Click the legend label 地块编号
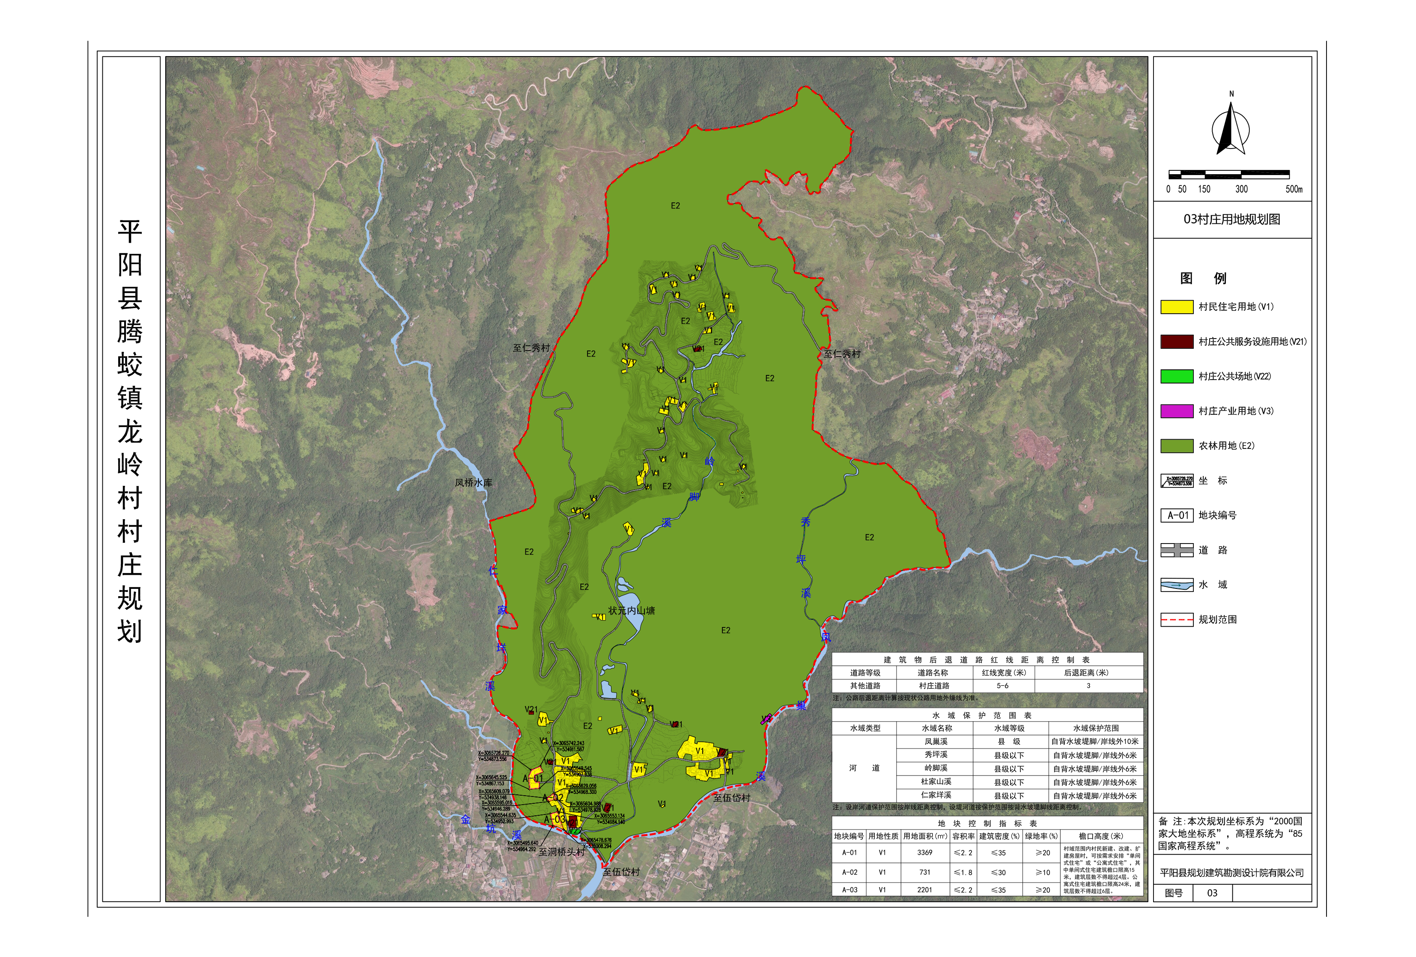Screen dimensions: 1416x957 (x=1217, y=515)
